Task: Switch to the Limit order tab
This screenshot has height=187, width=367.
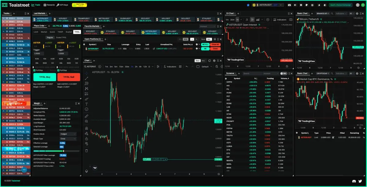Action: (x=36, y=32)
